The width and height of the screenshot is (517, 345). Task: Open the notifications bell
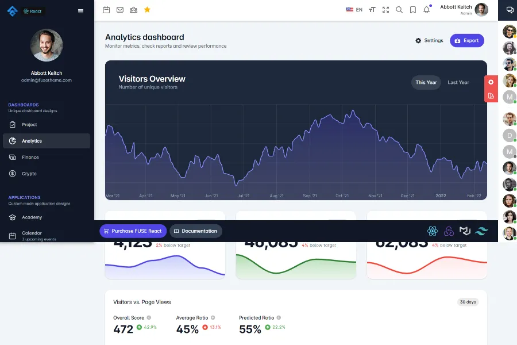426,10
